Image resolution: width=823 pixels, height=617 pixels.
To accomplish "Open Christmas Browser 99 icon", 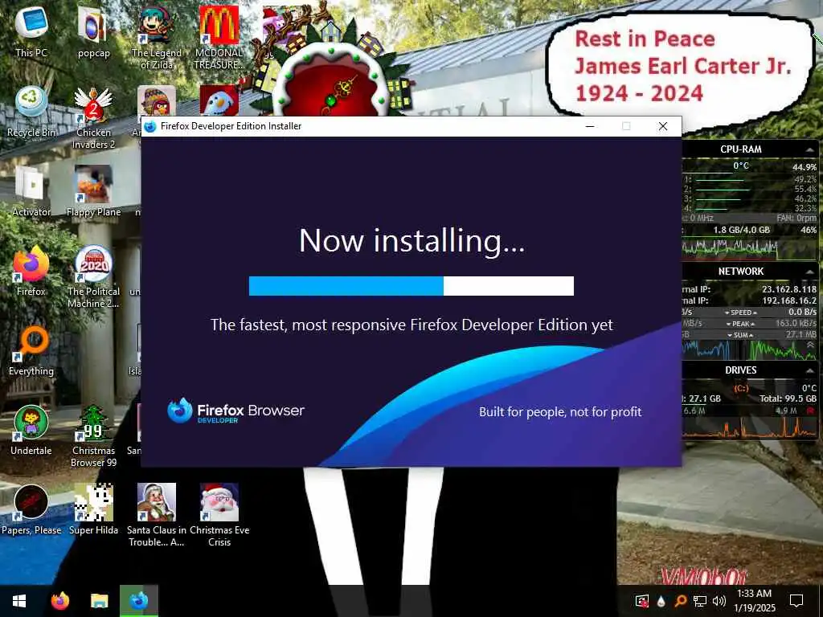I will [93, 436].
